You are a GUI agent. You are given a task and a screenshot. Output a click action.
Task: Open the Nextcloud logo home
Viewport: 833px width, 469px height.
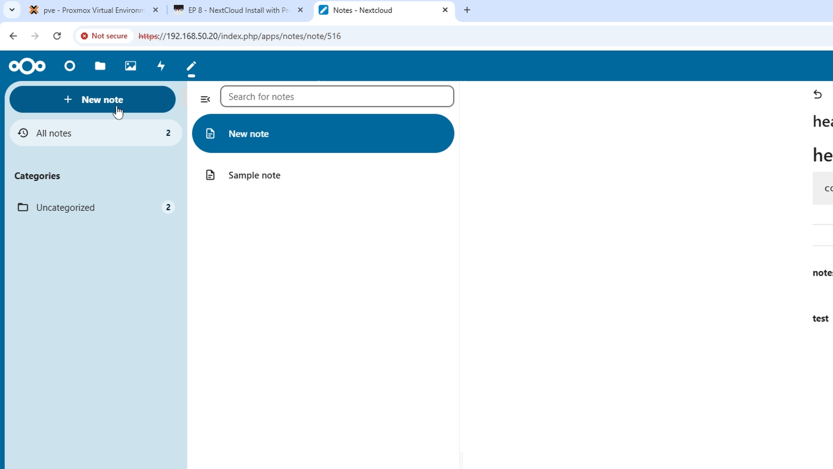(27, 66)
